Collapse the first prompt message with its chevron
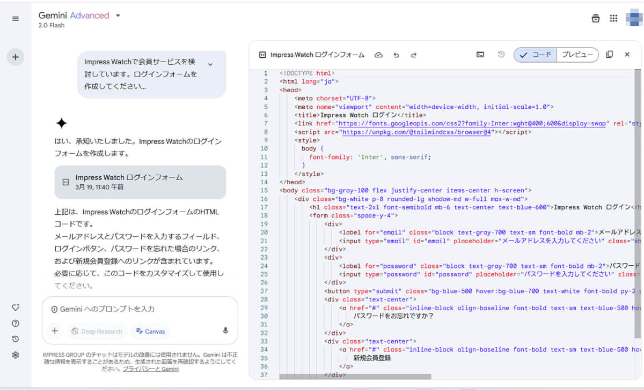The height and width of the screenshot is (390, 644). pyautogui.click(x=210, y=63)
